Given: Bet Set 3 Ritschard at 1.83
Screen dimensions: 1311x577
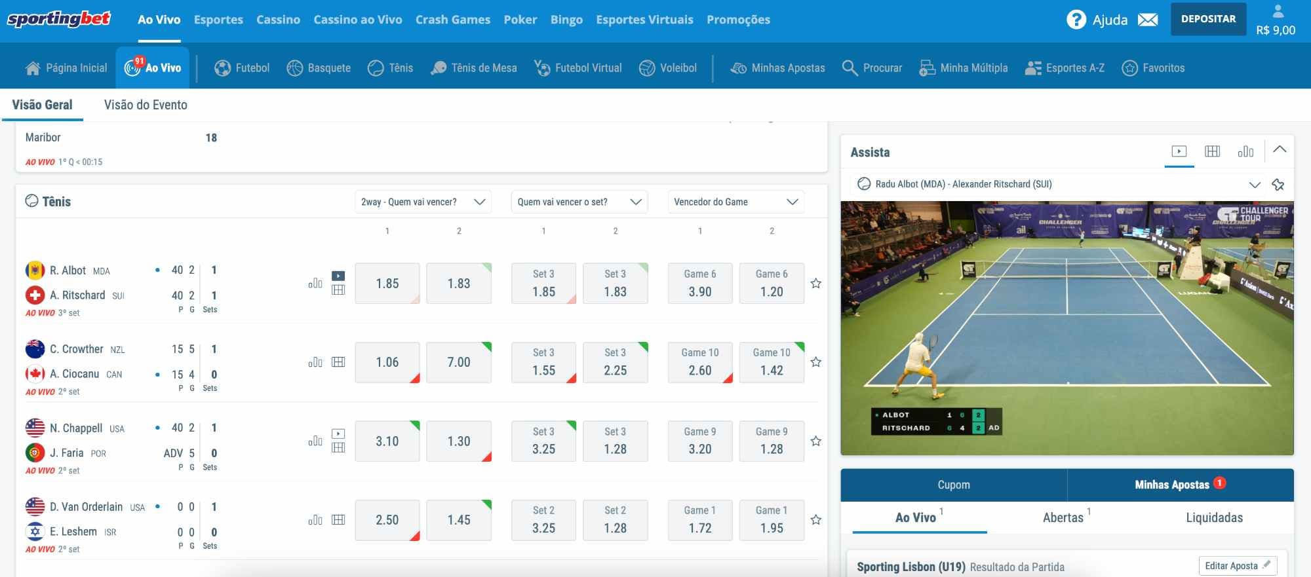Looking at the screenshot, I should pyautogui.click(x=616, y=284).
